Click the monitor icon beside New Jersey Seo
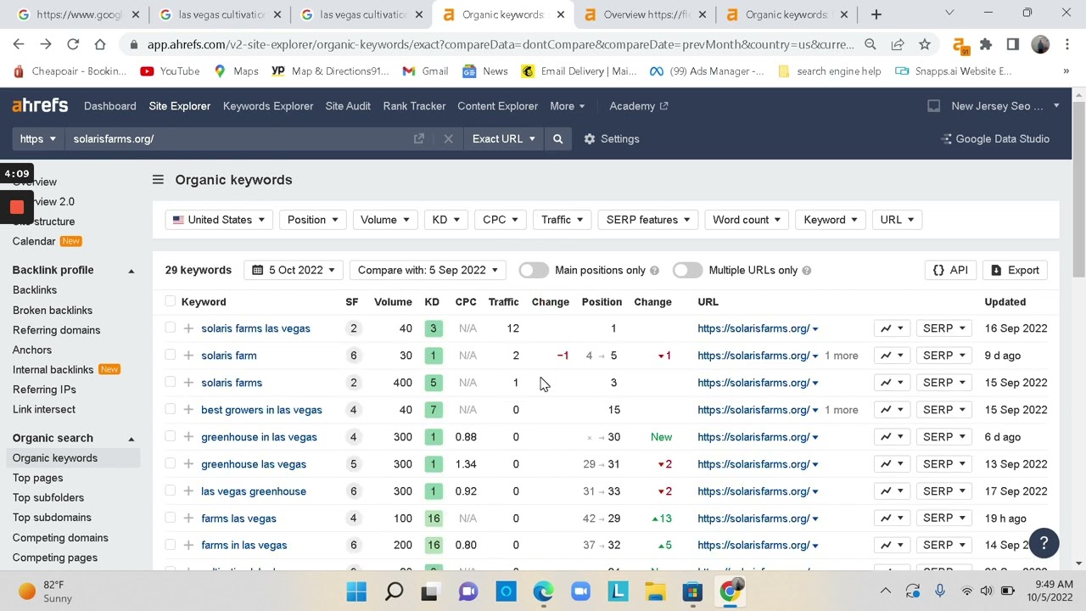 click(934, 106)
